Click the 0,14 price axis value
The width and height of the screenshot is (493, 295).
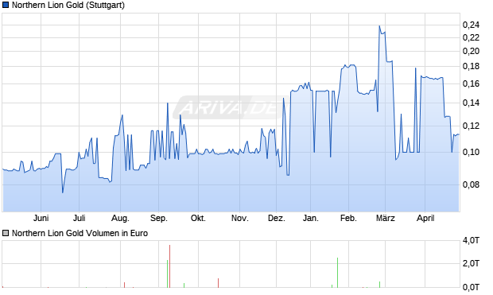click(x=471, y=103)
